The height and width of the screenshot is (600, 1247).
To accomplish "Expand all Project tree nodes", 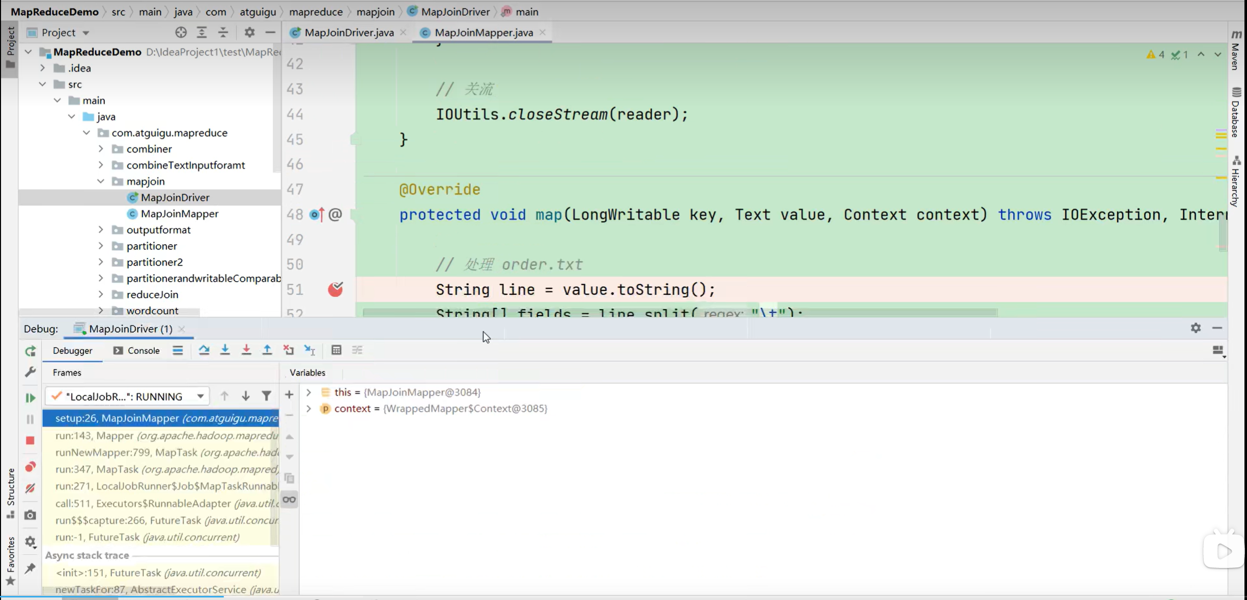I will click(202, 33).
